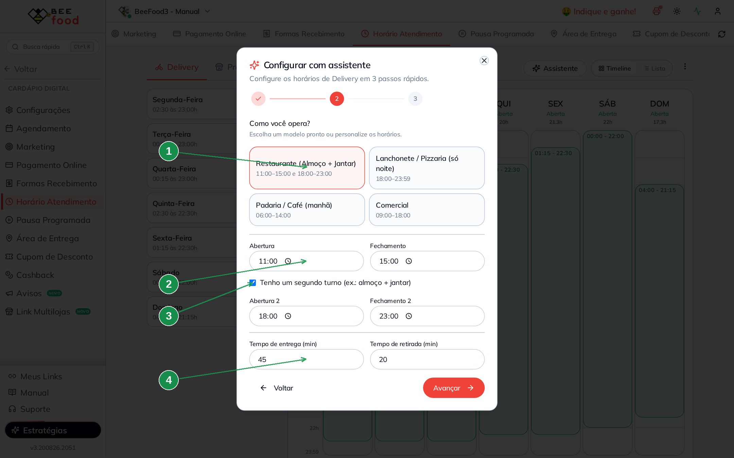The image size is (734, 458).
Task: Click the SÁB 00:00 - 22:00 timeline block
Action: pyautogui.click(x=607, y=279)
